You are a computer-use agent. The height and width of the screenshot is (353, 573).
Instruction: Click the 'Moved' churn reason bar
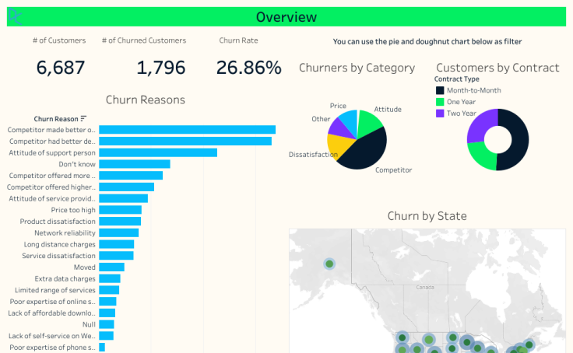pos(111,267)
